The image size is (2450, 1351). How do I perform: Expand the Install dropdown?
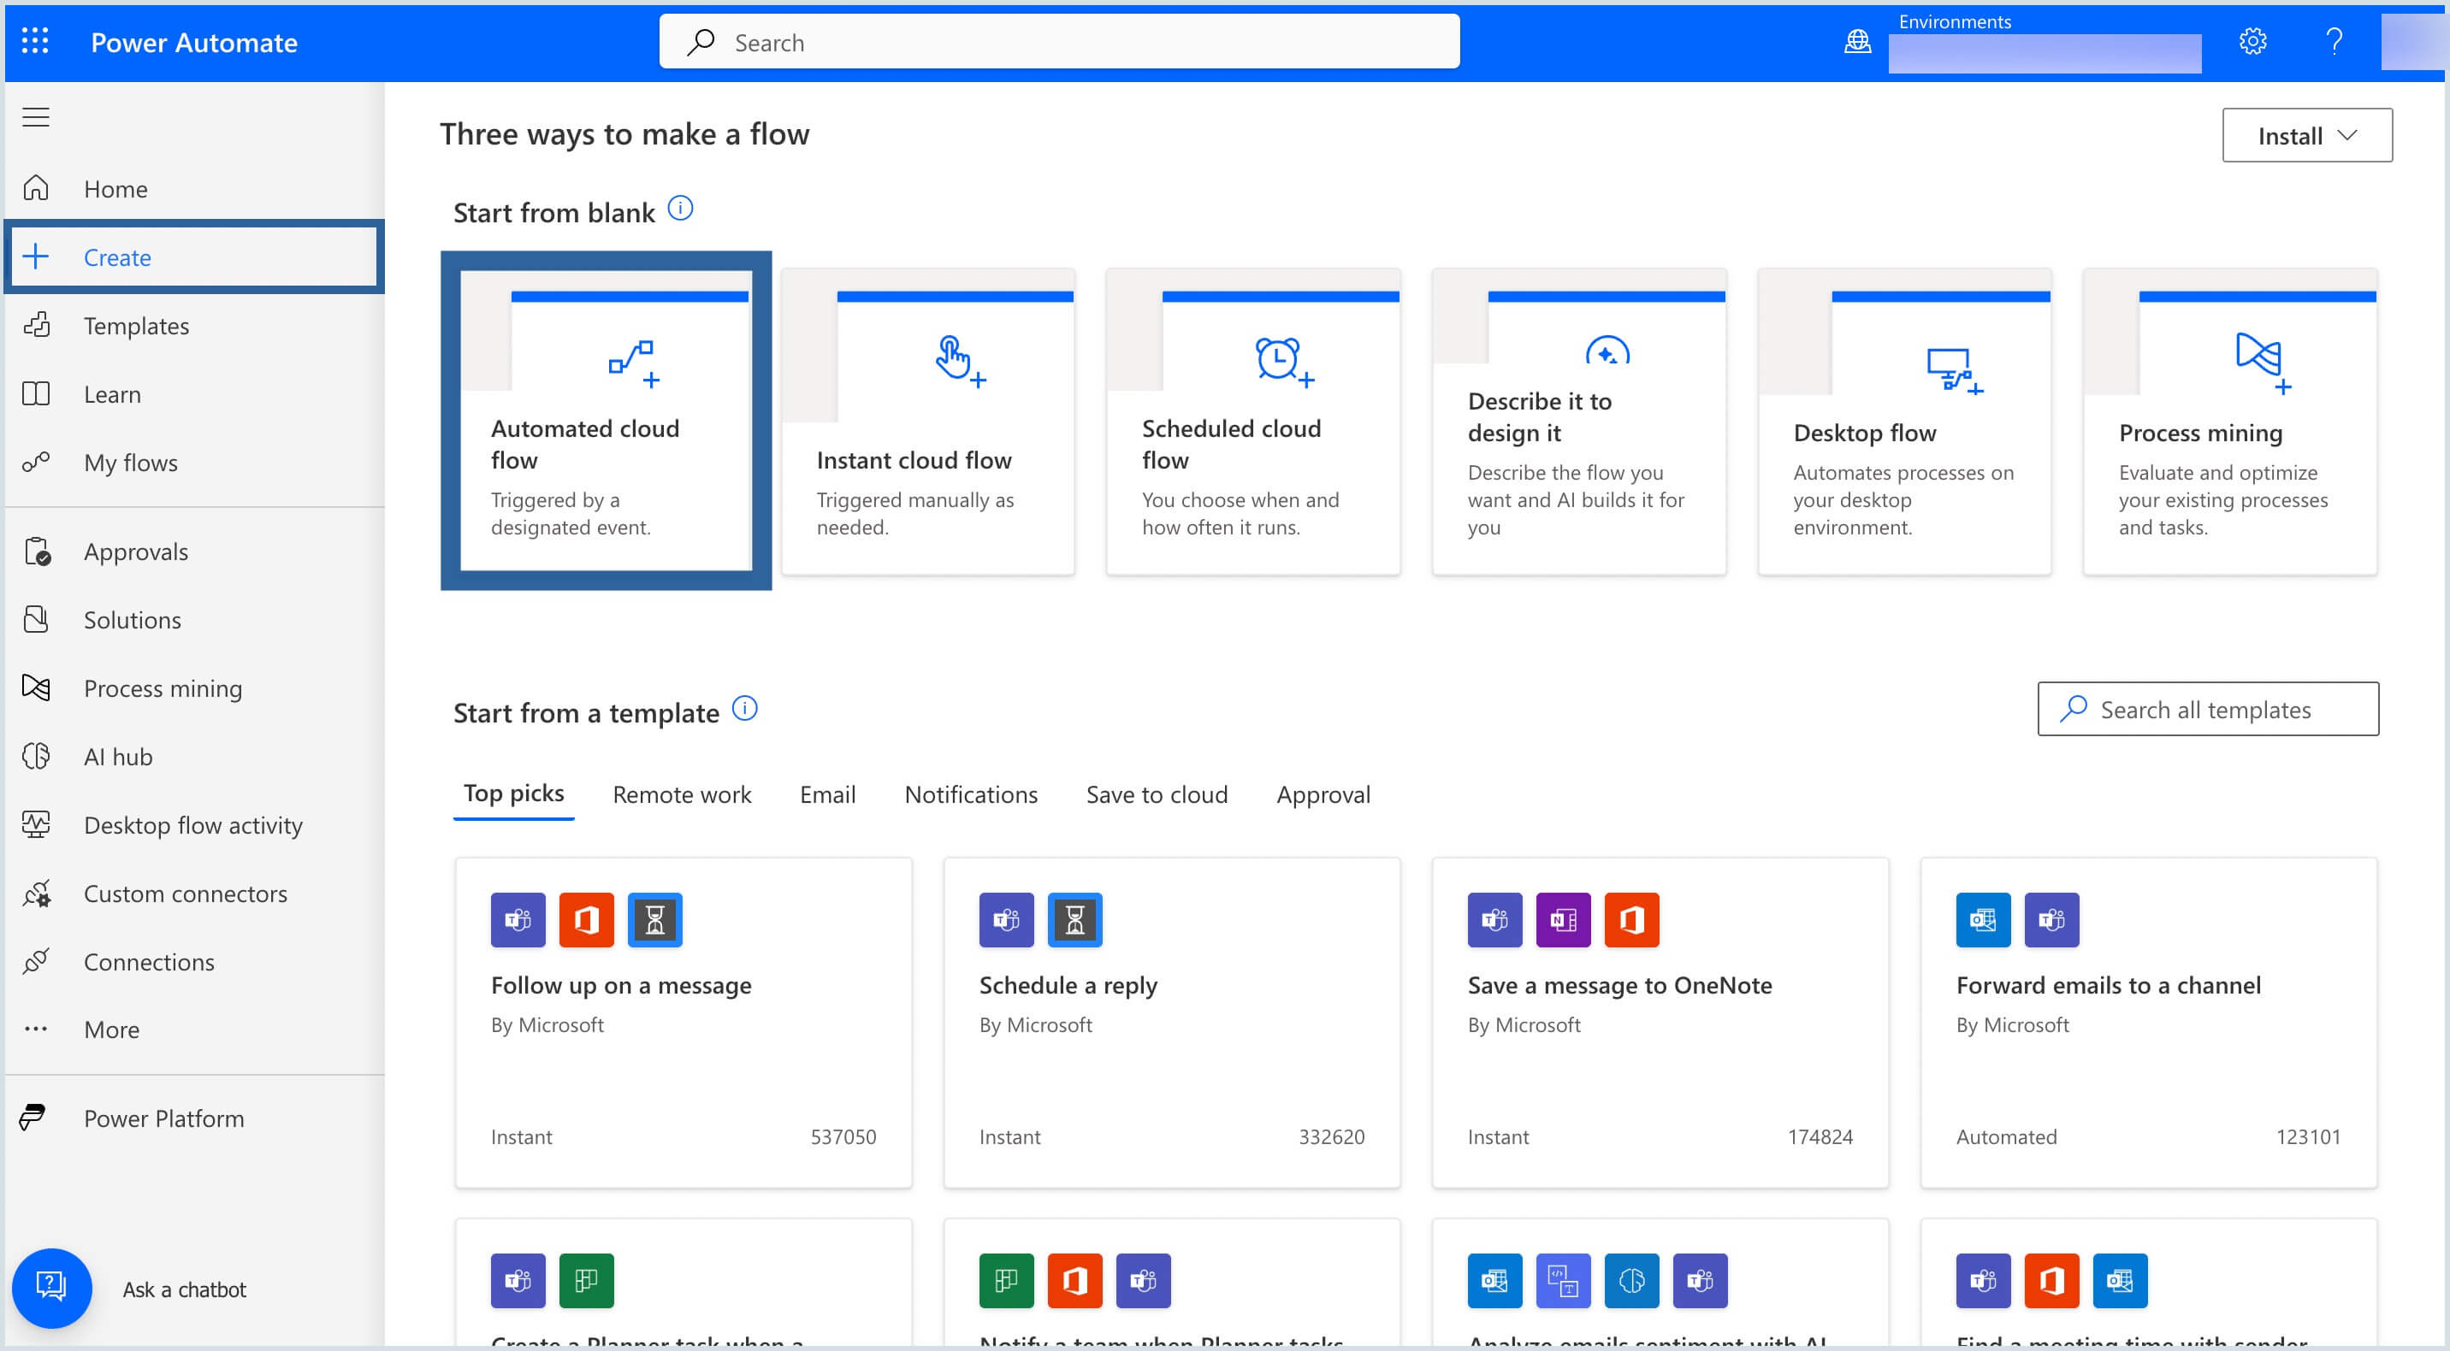[x=2306, y=136]
